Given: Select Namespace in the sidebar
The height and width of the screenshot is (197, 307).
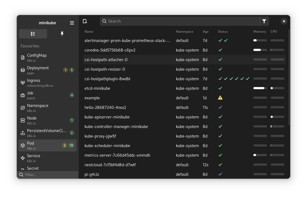Looking at the screenshot, I should [47, 108].
